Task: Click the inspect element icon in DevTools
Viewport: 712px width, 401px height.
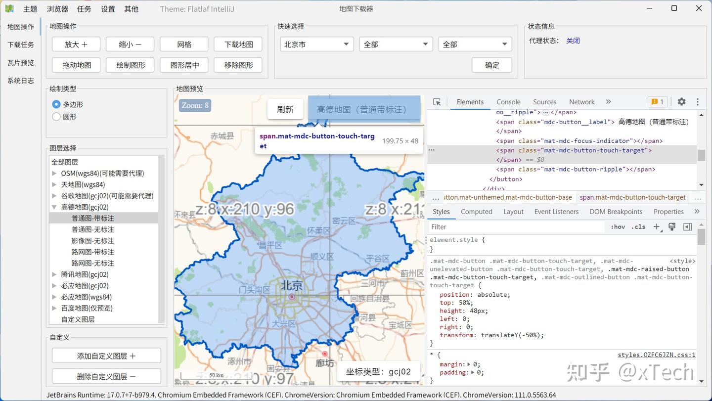Action: click(437, 102)
